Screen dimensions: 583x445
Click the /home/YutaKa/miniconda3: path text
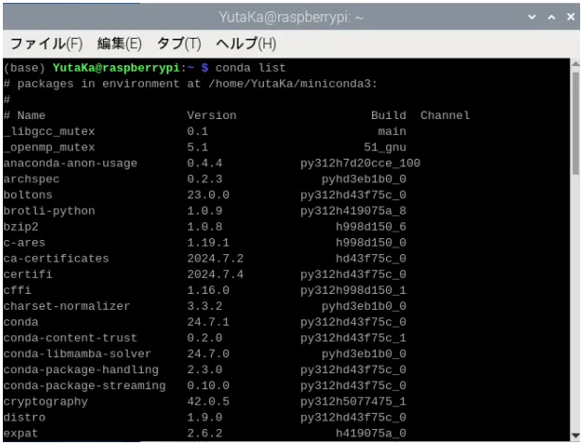(292, 84)
